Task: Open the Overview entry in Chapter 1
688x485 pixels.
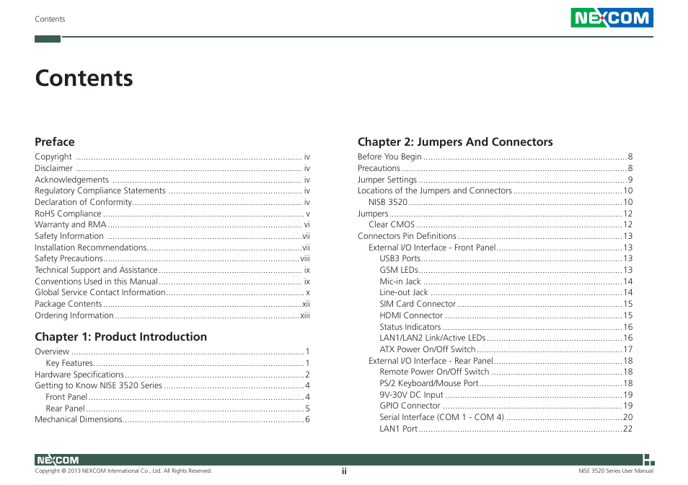Action: (172, 351)
